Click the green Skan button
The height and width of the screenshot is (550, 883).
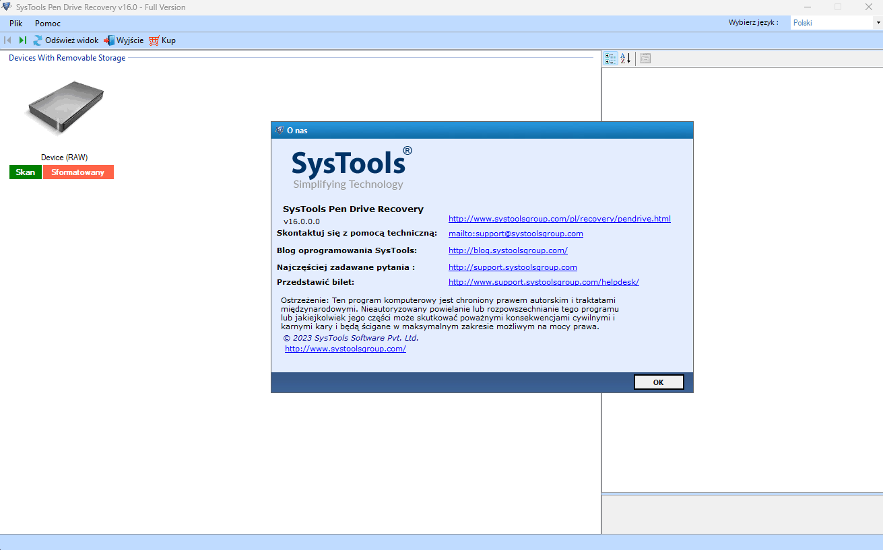pos(26,172)
